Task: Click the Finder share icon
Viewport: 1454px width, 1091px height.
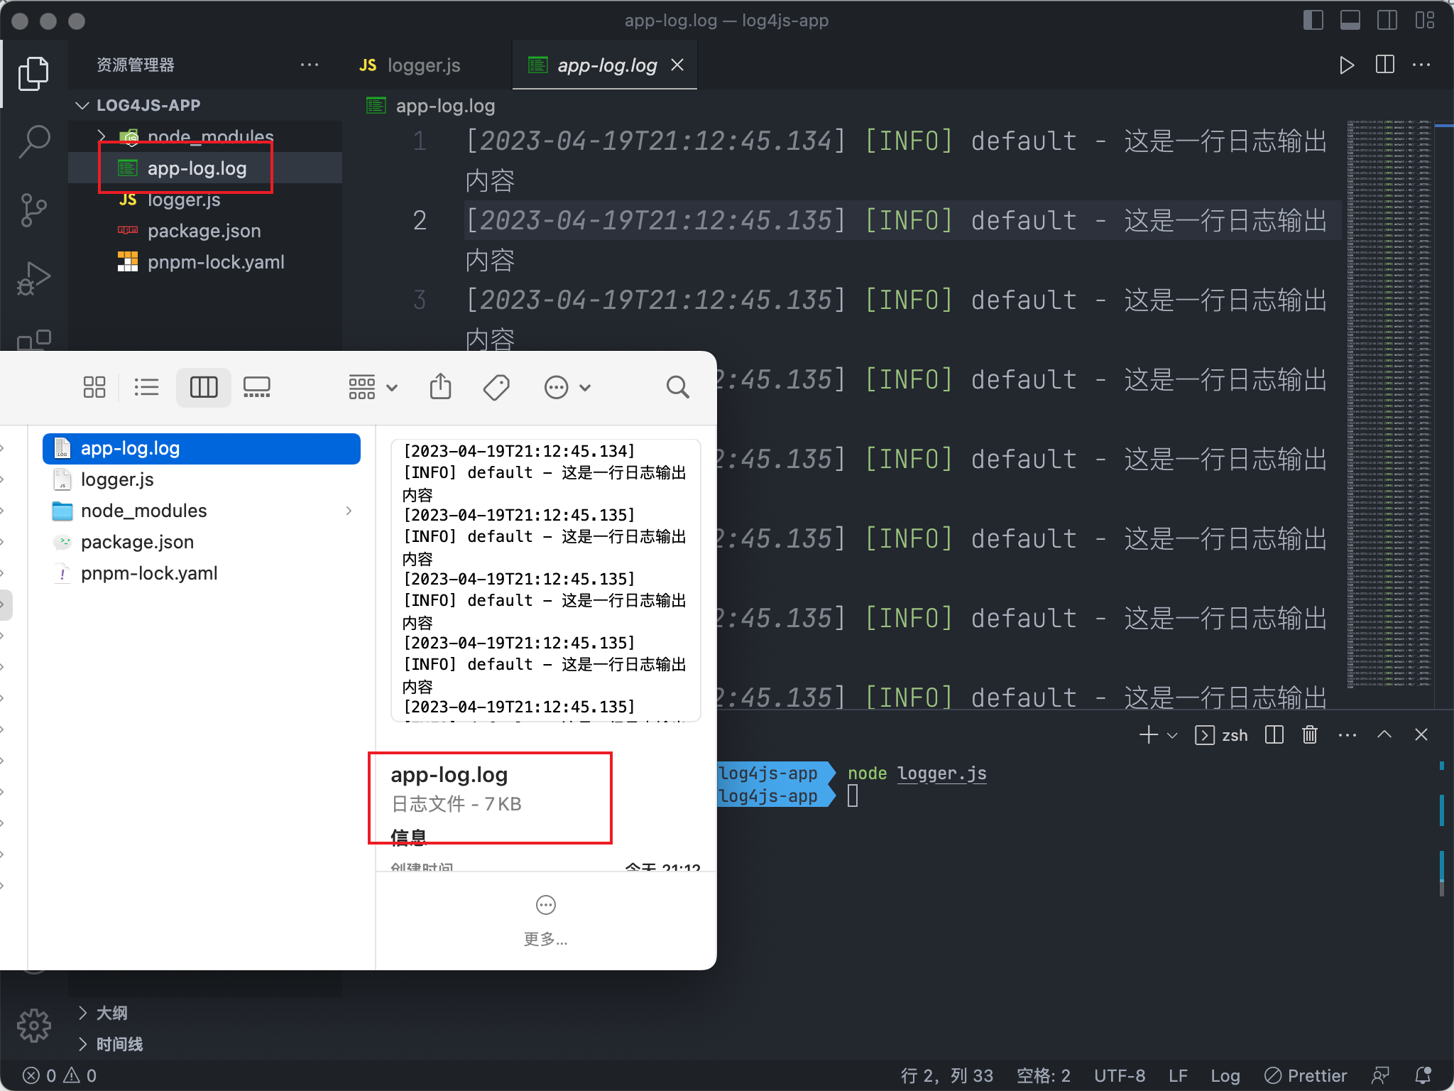Action: [x=440, y=387]
